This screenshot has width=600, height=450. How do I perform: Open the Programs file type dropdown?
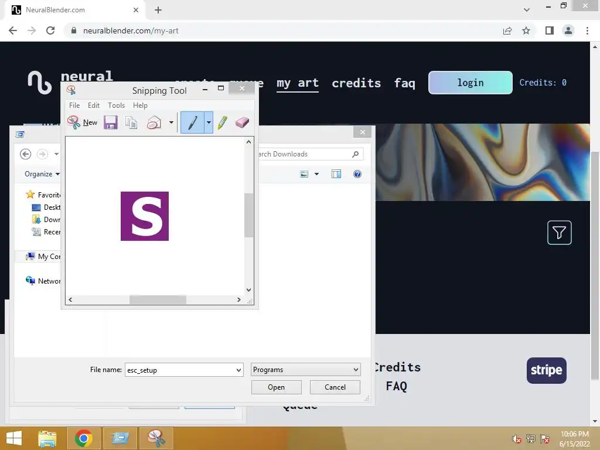click(305, 370)
